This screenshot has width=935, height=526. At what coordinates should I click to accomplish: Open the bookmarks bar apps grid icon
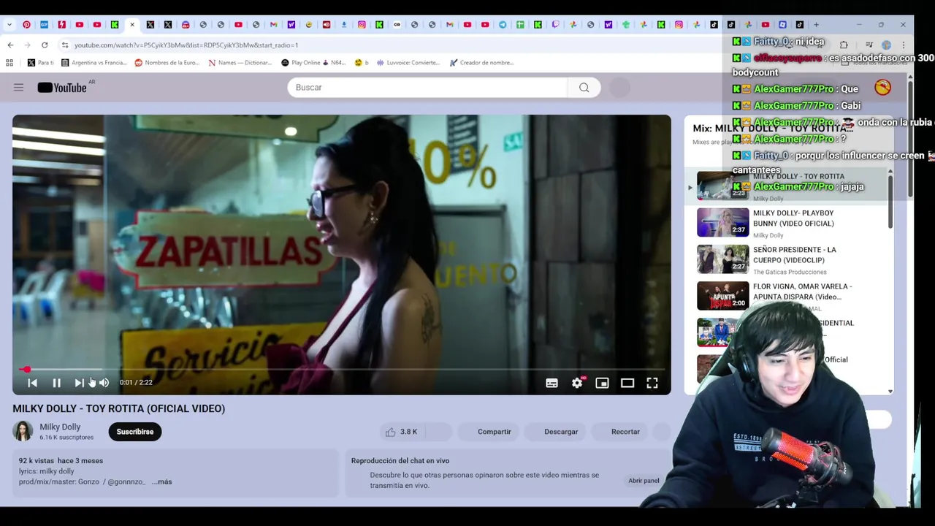9,63
